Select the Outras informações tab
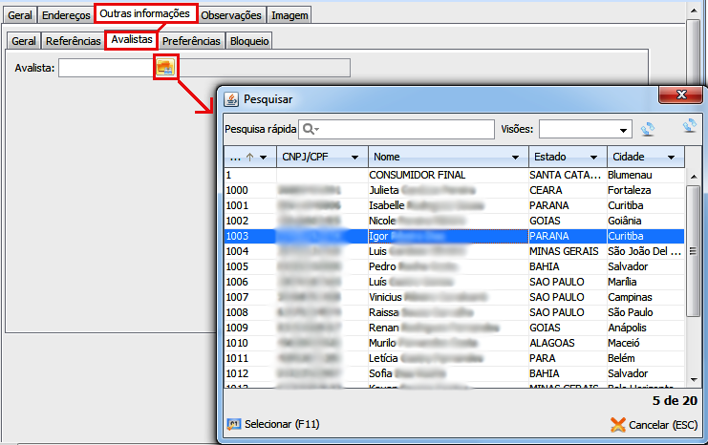Screen dimensions: 708x445 click(x=145, y=13)
